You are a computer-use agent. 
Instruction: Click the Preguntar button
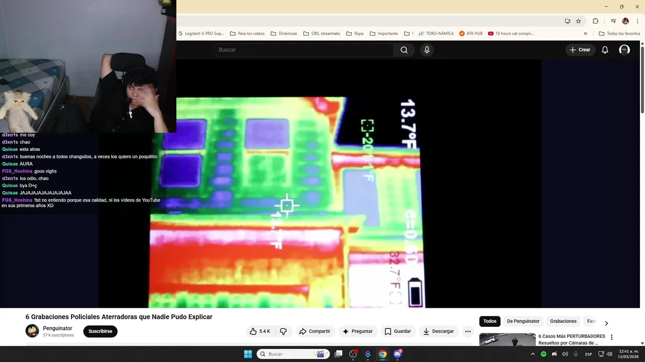(x=357, y=331)
